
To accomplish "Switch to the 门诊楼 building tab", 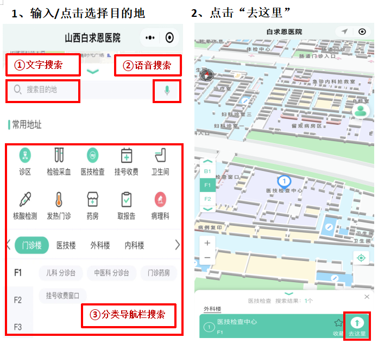I will pyautogui.click(x=32, y=245).
